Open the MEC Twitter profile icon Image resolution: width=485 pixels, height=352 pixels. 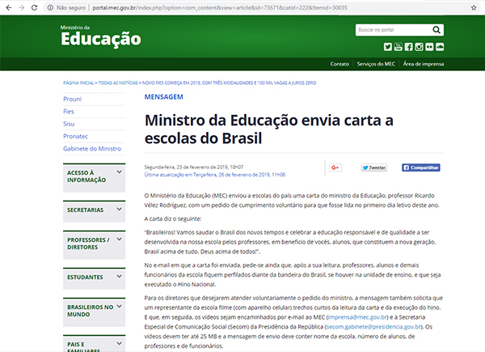[x=388, y=47]
